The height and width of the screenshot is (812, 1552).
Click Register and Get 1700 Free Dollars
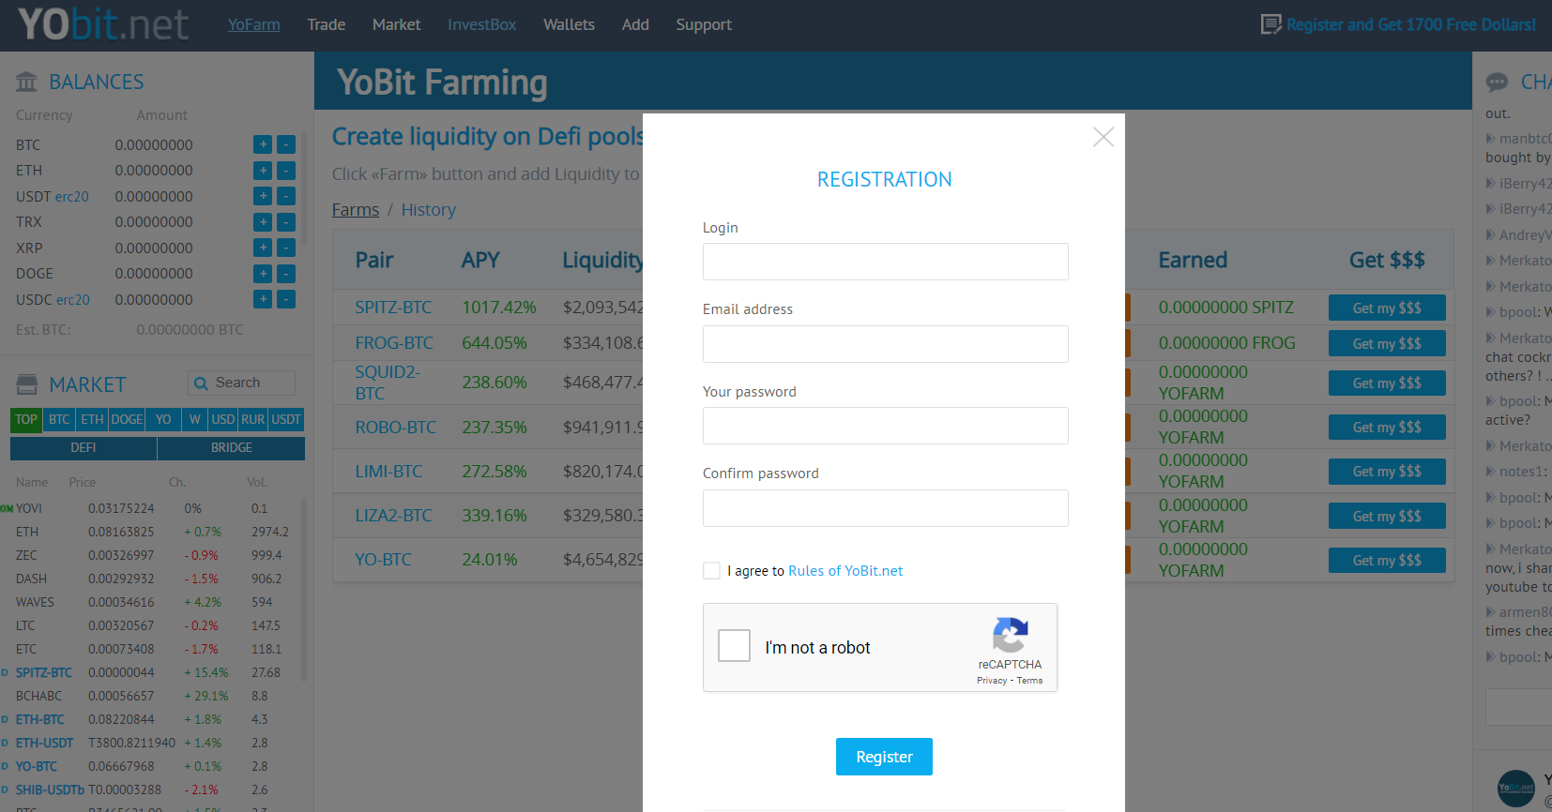[1410, 24]
